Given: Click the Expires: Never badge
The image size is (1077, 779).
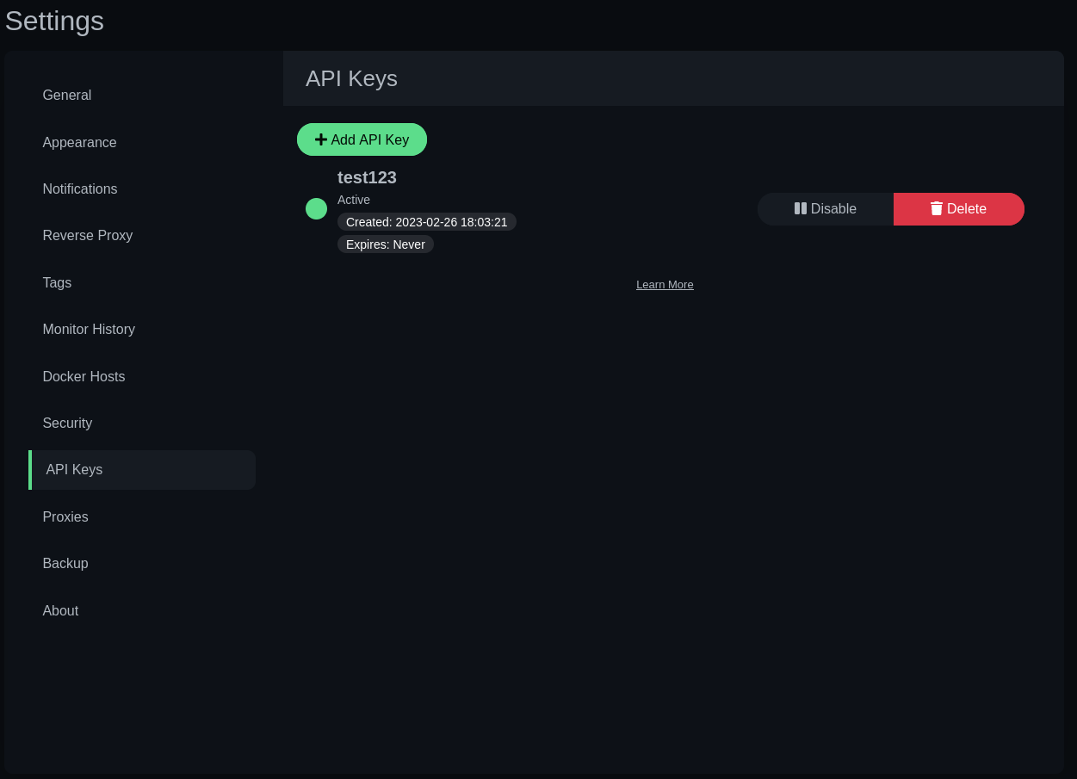Looking at the screenshot, I should [386, 244].
